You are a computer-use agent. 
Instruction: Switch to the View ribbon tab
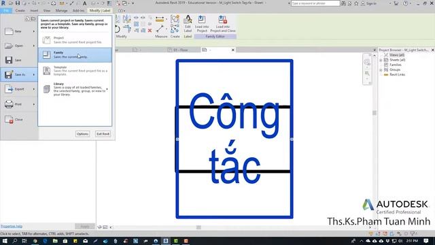pyautogui.click(x=47, y=11)
